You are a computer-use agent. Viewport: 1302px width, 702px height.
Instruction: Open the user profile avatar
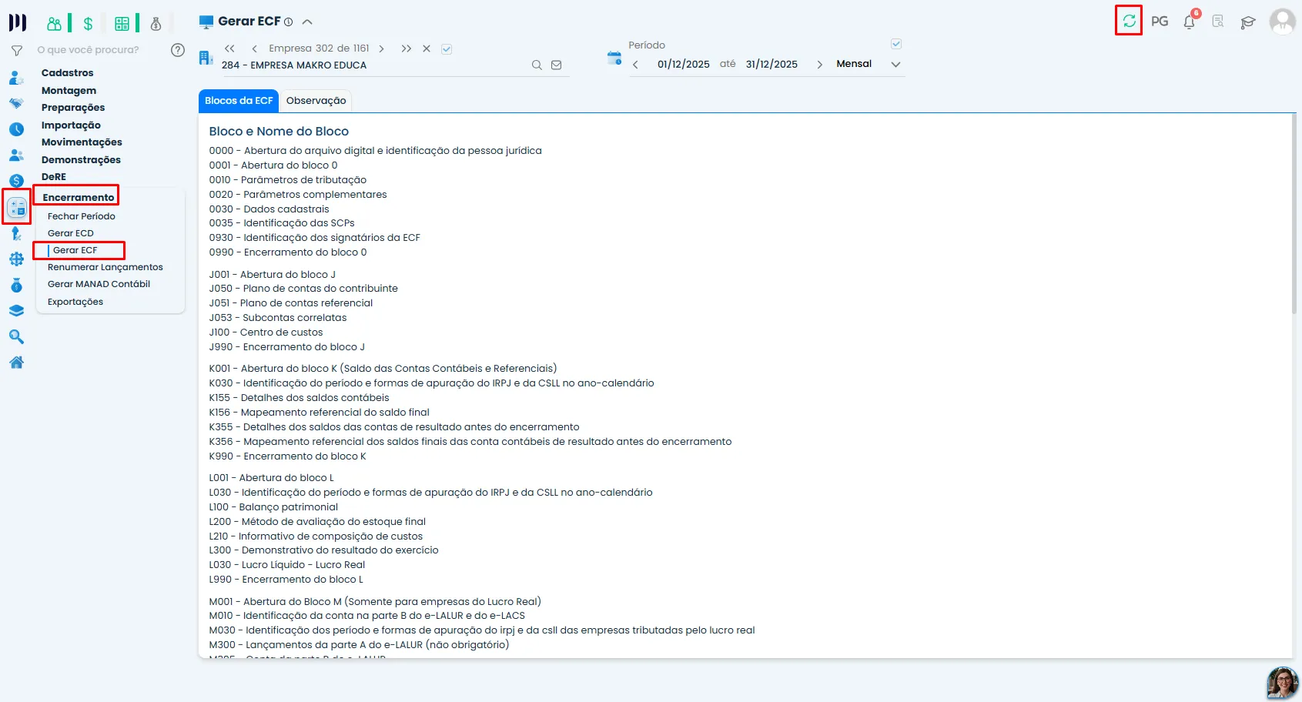coord(1282,22)
